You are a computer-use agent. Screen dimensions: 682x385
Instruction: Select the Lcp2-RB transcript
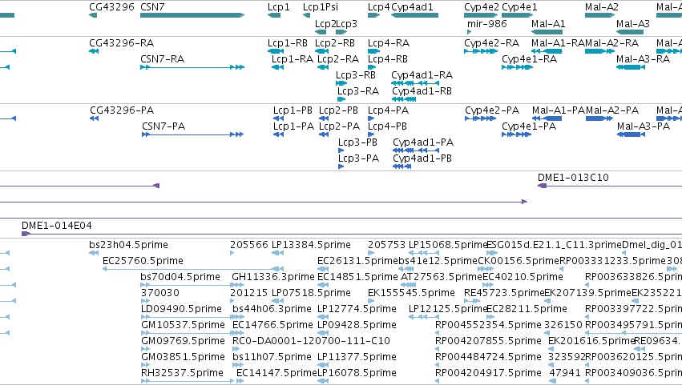point(322,51)
